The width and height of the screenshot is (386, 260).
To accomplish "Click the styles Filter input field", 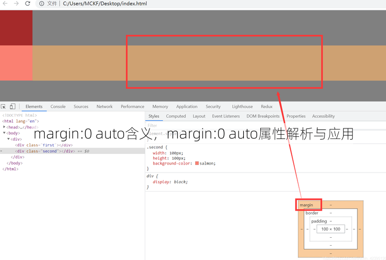I will pos(266,125).
